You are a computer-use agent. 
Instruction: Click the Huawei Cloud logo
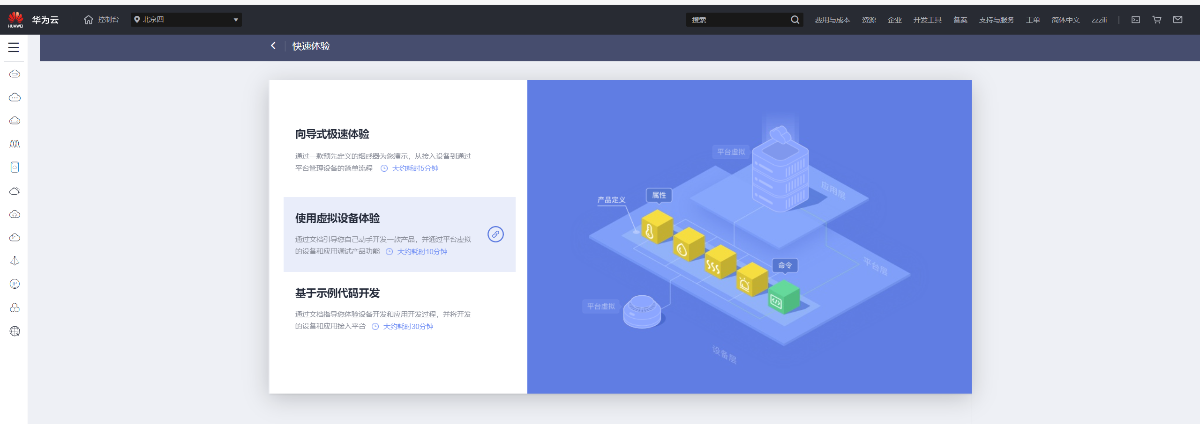[x=15, y=19]
